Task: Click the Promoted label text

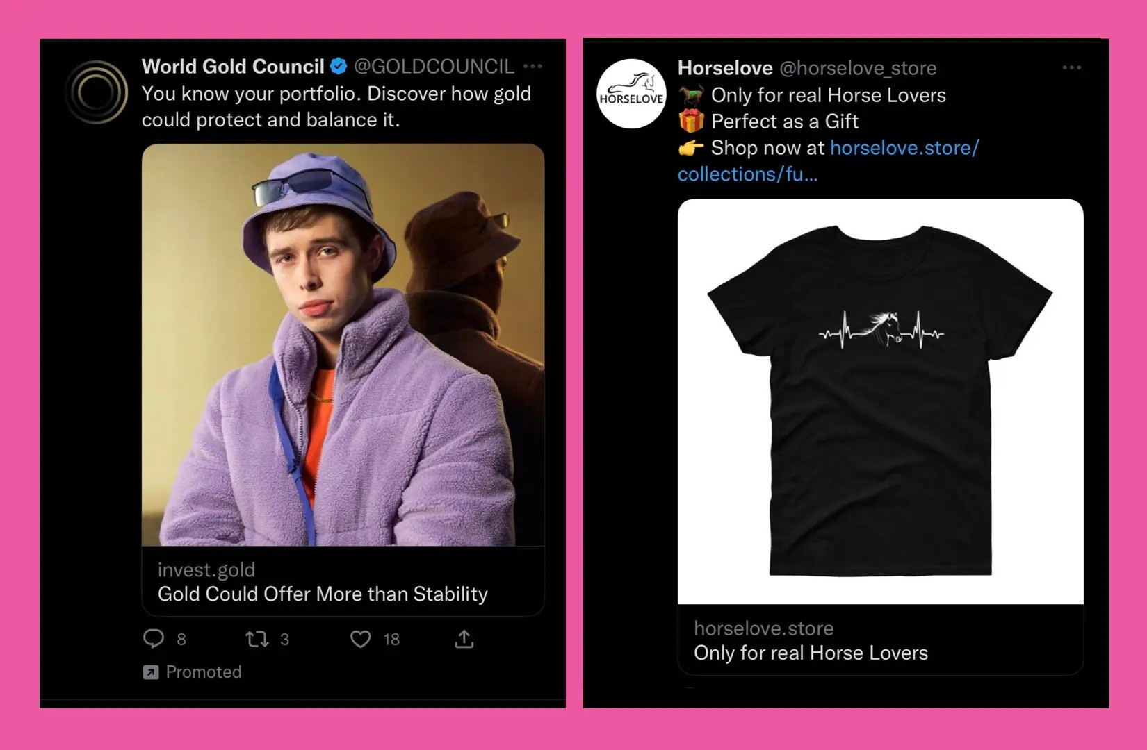Action: (204, 672)
